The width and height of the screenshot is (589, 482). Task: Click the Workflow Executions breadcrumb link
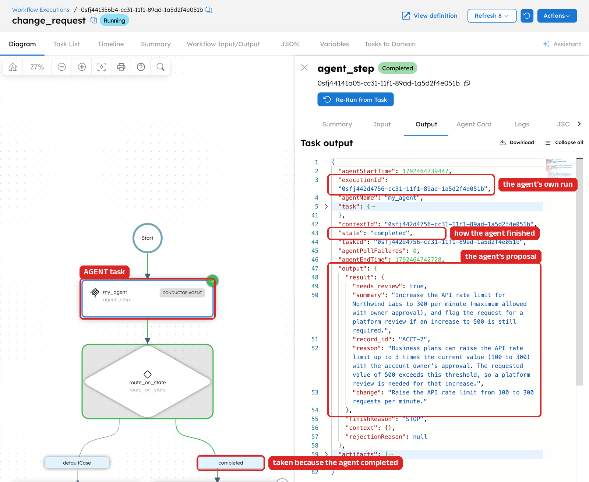click(41, 10)
